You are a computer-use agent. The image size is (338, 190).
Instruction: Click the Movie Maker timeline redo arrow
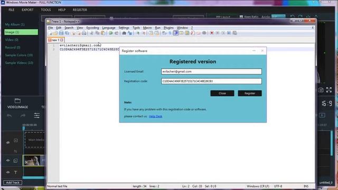(23, 116)
